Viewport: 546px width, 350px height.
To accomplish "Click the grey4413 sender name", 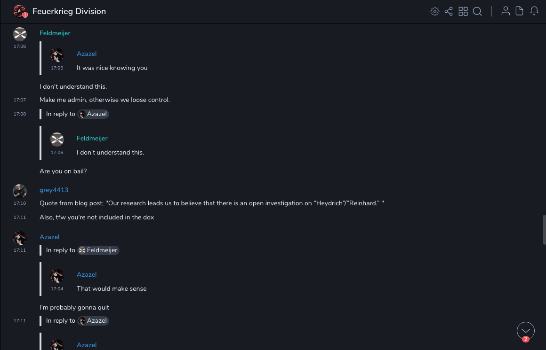I will pos(54,190).
